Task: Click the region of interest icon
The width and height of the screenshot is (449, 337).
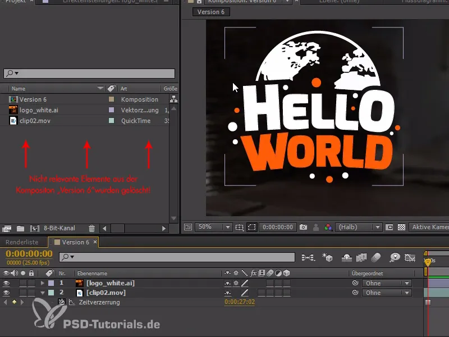Action: tap(251, 227)
